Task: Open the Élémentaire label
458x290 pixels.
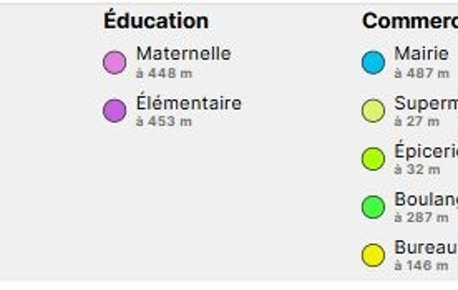Action: coord(189,103)
